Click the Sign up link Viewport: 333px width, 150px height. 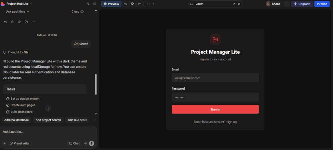[232, 122]
